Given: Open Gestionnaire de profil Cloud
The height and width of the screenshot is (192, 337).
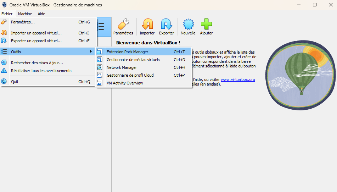Looking at the screenshot, I should click(x=130, y=75).
